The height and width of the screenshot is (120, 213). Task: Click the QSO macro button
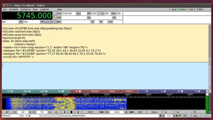point(44,91)
